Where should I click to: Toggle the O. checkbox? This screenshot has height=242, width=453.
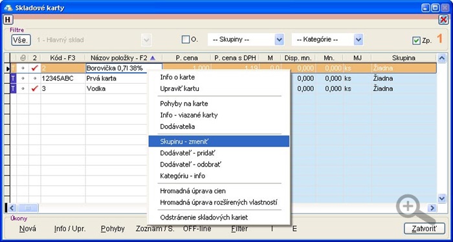pos(186,39)
